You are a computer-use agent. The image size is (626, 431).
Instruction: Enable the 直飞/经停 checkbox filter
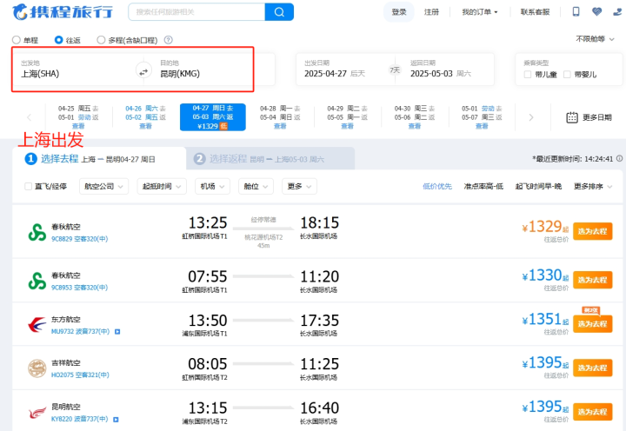click(29, 186)
